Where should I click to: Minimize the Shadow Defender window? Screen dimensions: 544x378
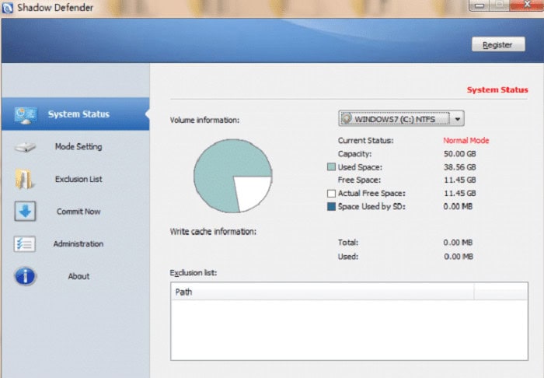coord(479,5)
